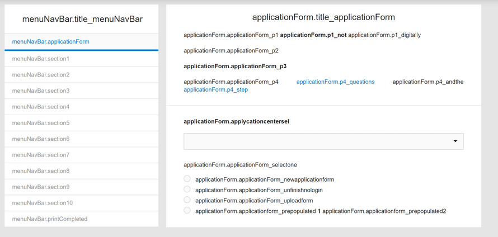Choose the uploadform radio option

tap(187, 200)
